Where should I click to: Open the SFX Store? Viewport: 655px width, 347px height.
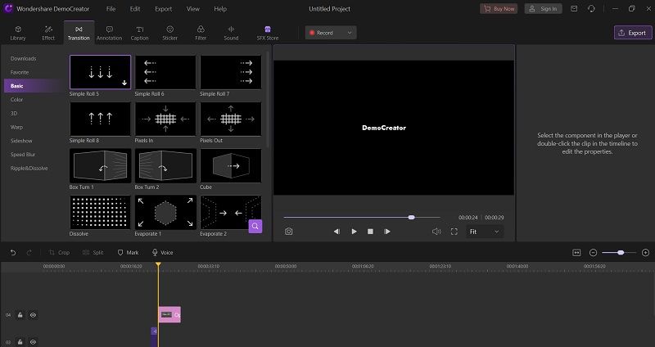point(268,33)
